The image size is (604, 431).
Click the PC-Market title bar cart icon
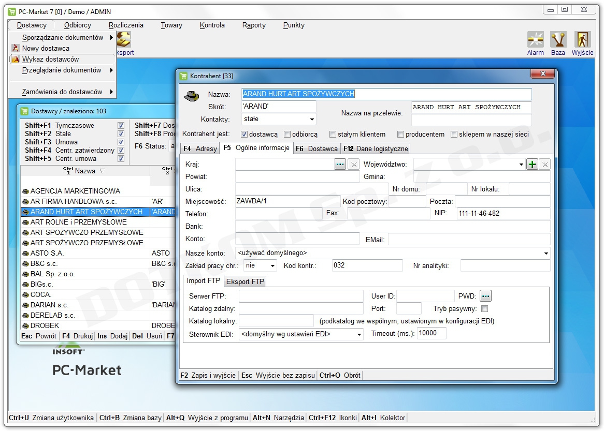(12, 11)
